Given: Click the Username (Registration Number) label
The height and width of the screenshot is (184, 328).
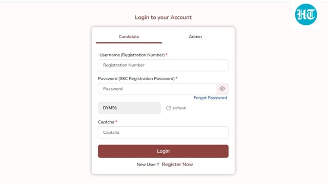Looking at the screenshot, I should click(132, 55).
